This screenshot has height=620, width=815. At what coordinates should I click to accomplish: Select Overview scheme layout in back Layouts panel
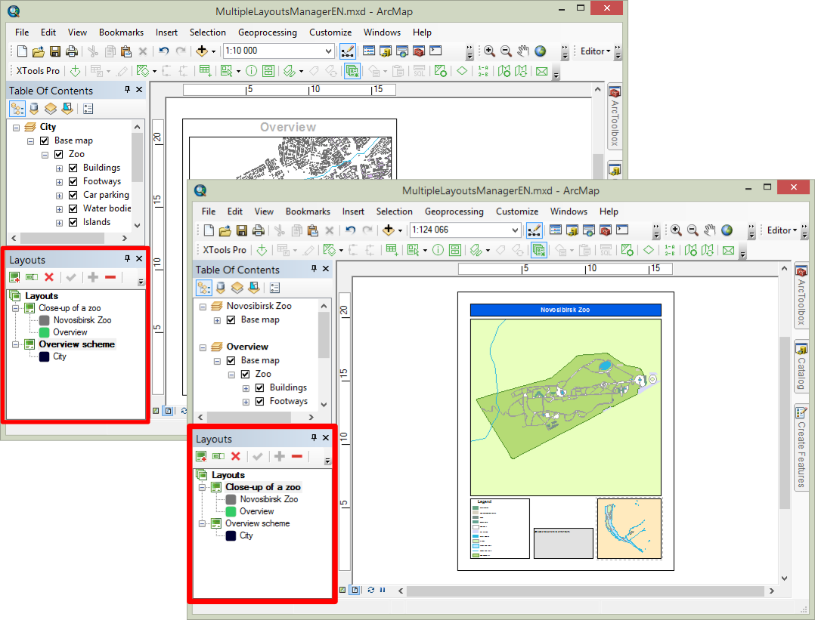coord(77,344)
